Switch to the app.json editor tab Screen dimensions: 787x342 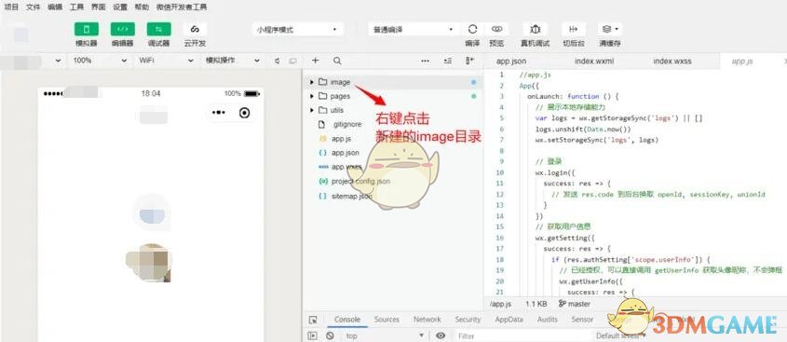point(511,62)
